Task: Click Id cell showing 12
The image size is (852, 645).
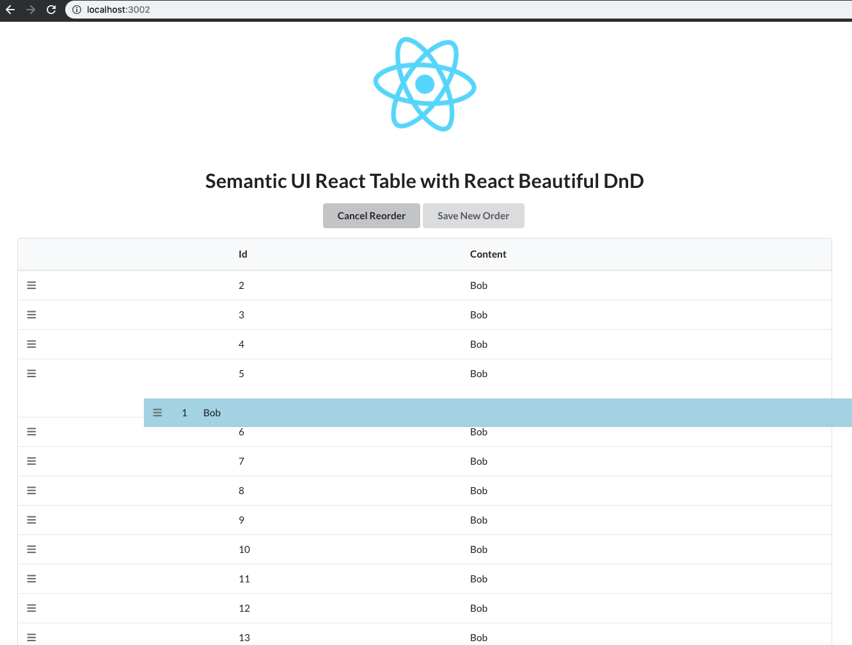Action: point(244,608)
